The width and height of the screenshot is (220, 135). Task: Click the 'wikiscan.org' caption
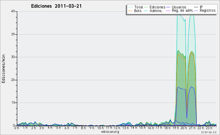110,132
